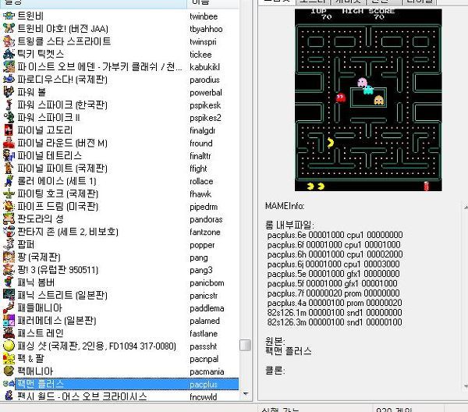Screen dimensions: 468x412
Task: Click the 82s126.3m ROM info line
Action: point(335,322)
